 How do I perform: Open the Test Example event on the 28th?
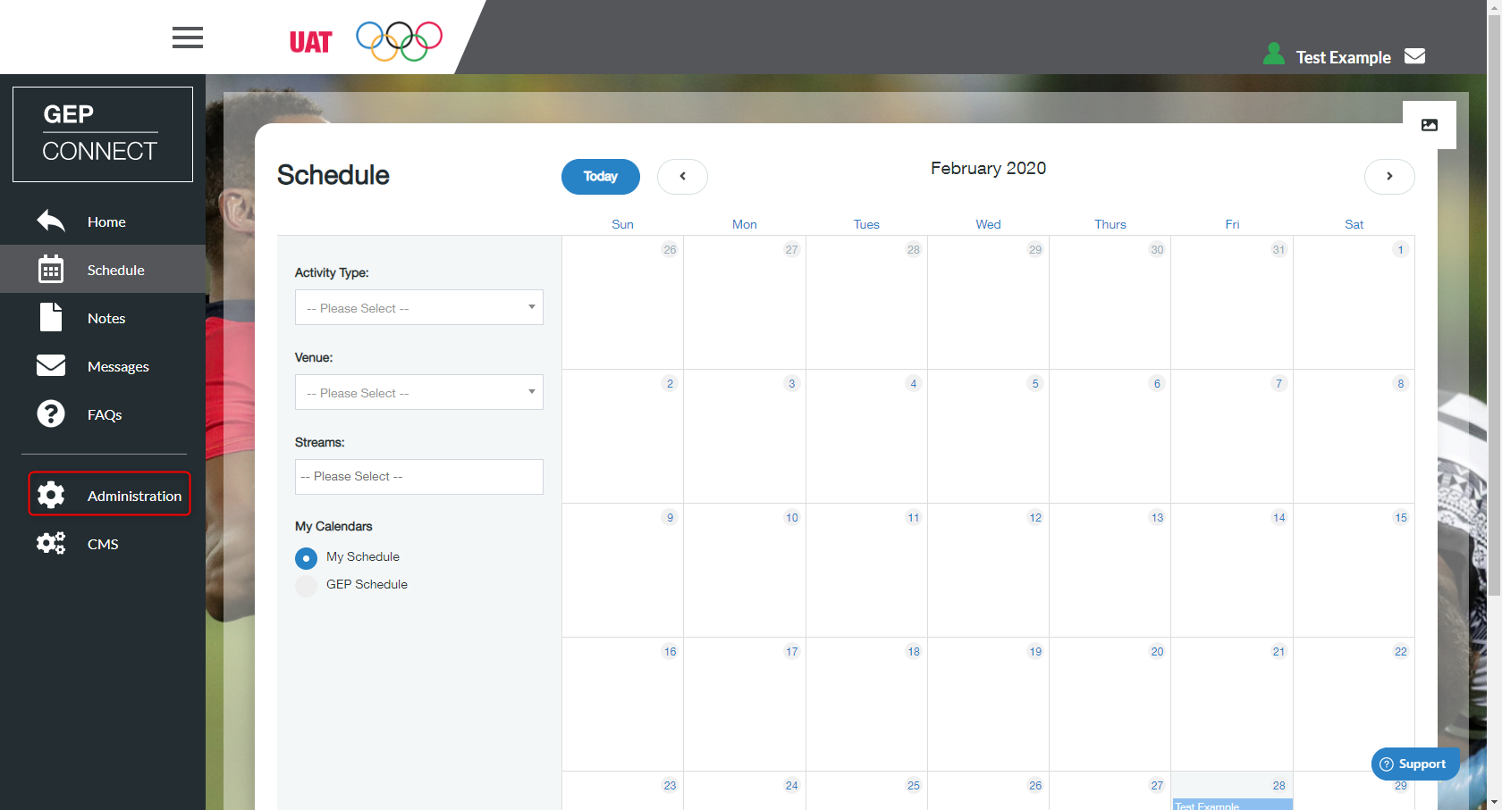point(1232,805)
